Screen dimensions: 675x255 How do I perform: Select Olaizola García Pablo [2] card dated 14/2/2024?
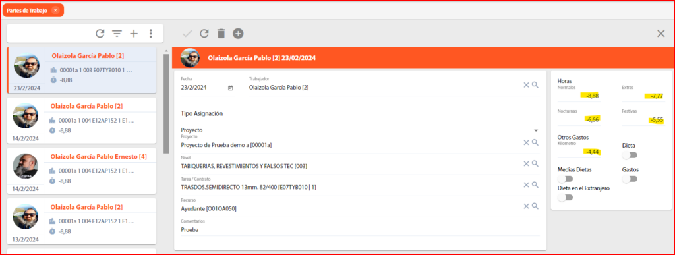pyautogui.click(x=82, y=121)
